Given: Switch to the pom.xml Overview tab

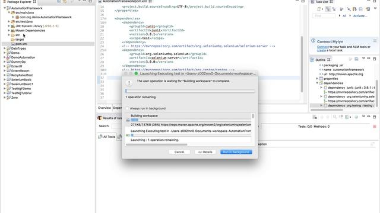Looking at the screenshot, I should tap(104, 108).
